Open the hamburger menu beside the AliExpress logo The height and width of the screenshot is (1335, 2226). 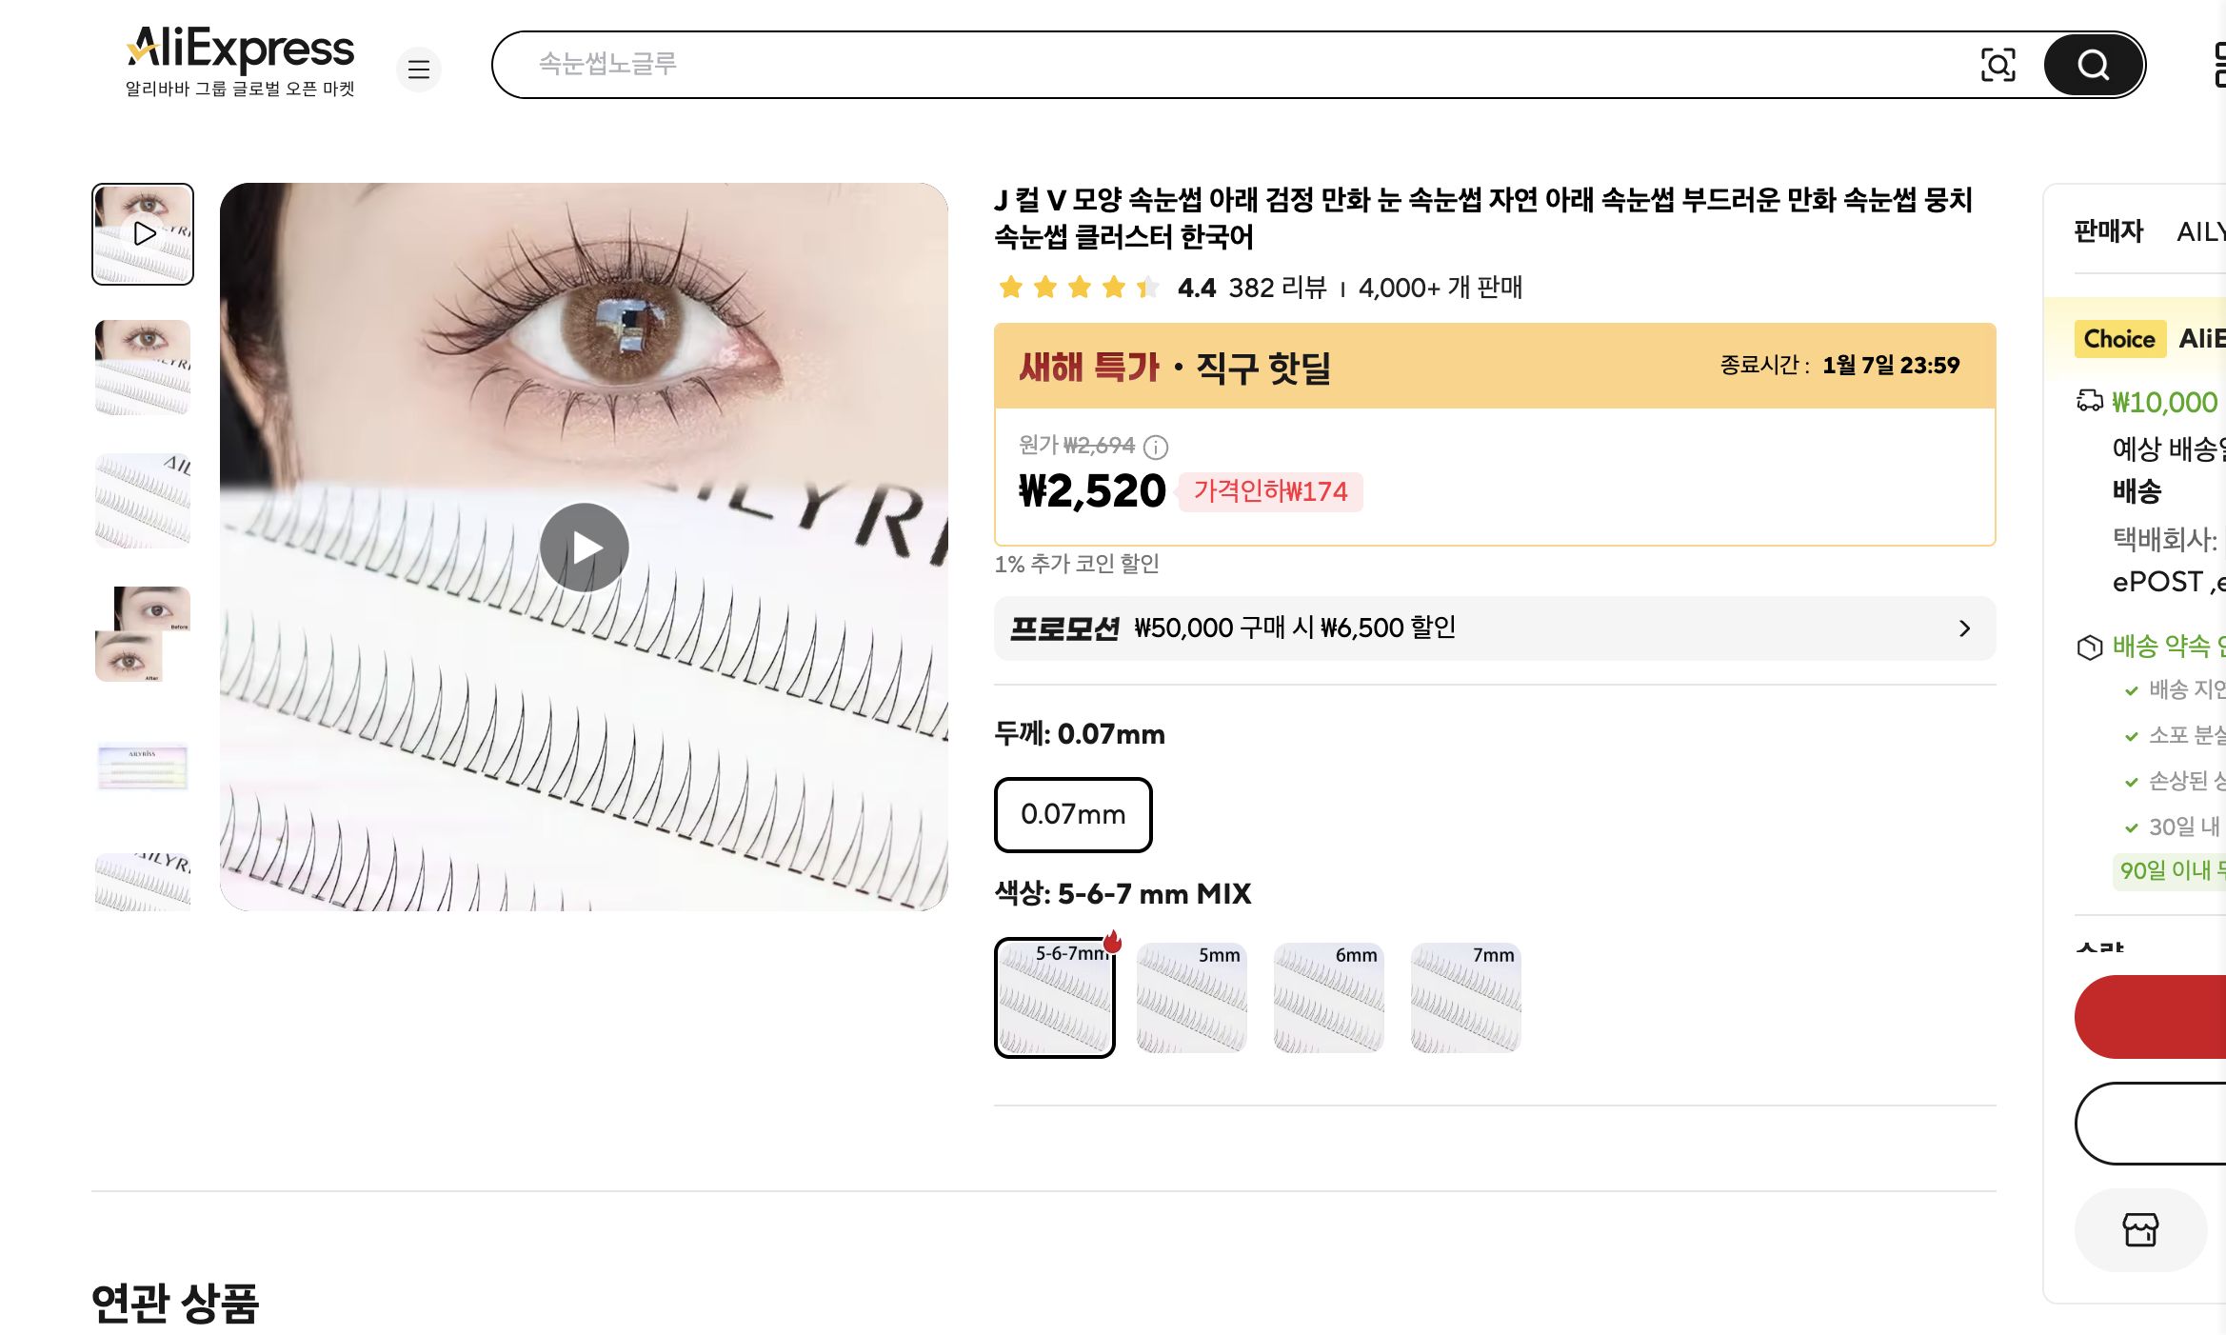pos(419,69)
